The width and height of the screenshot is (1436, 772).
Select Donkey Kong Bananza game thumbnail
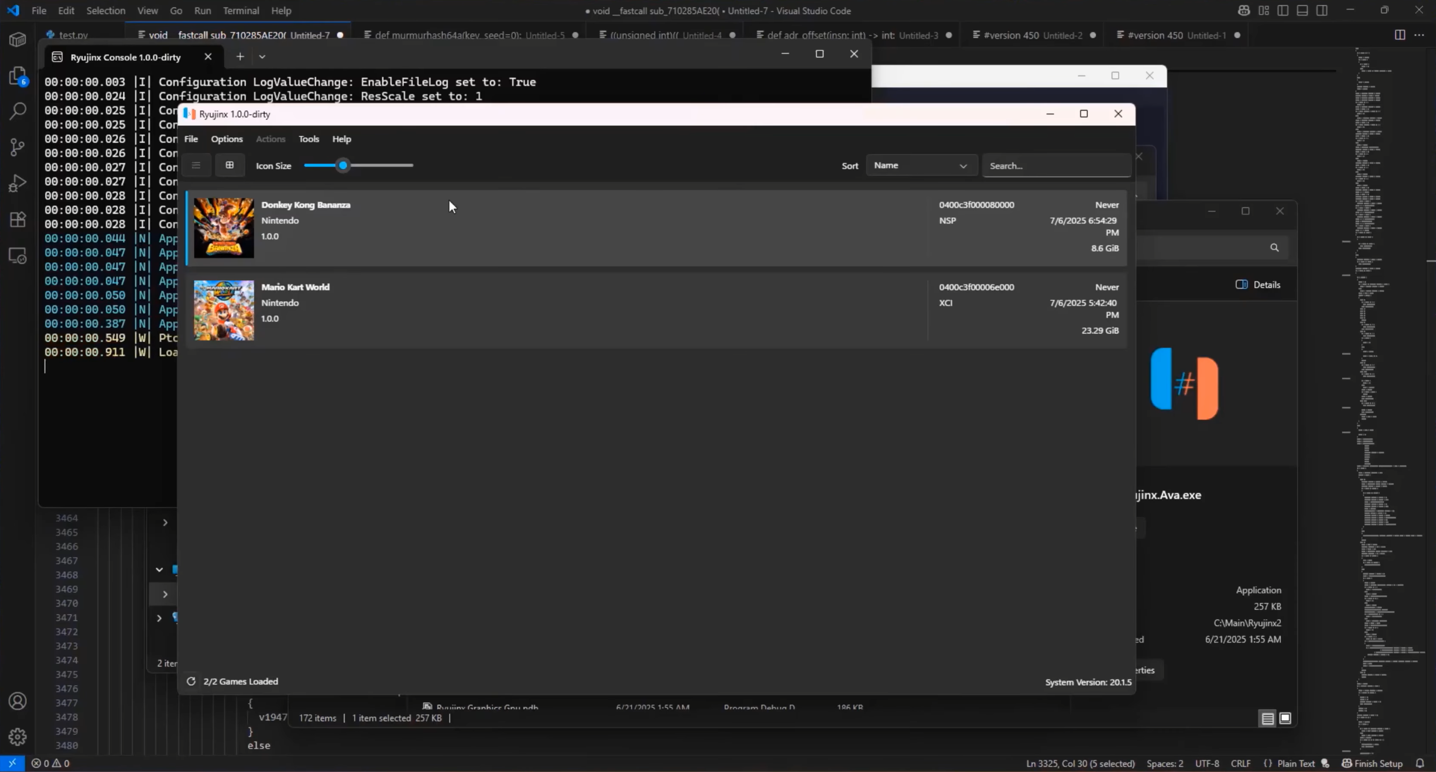click(223, 228)
